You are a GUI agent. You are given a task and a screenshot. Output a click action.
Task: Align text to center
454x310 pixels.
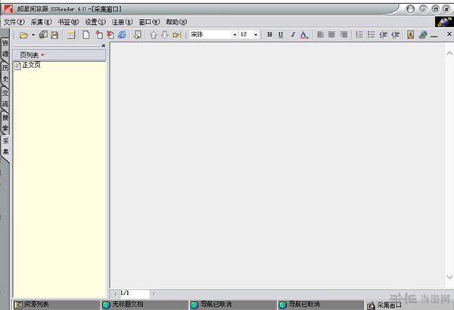[332, 35]
